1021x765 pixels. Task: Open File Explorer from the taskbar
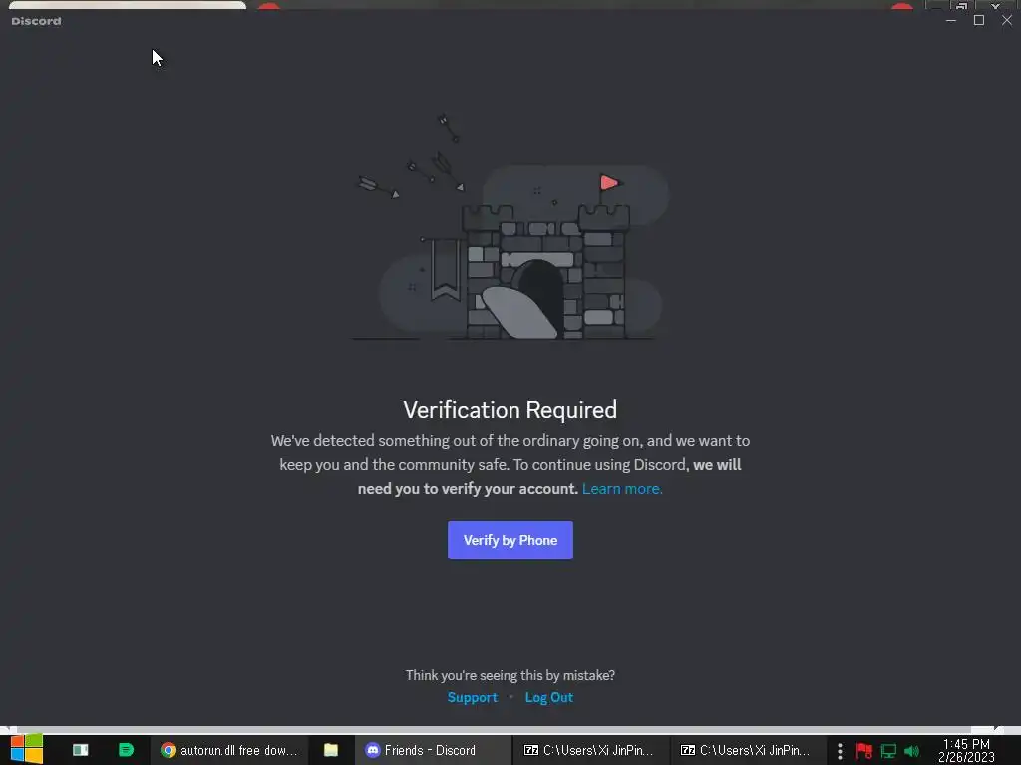pos(331,750)
